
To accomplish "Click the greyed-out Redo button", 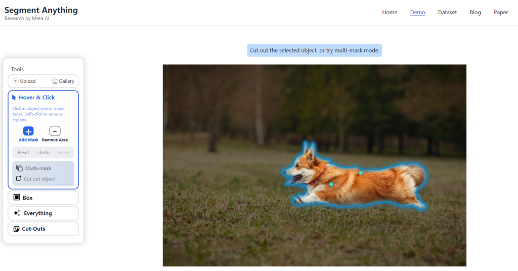I will tap(63, 153).
